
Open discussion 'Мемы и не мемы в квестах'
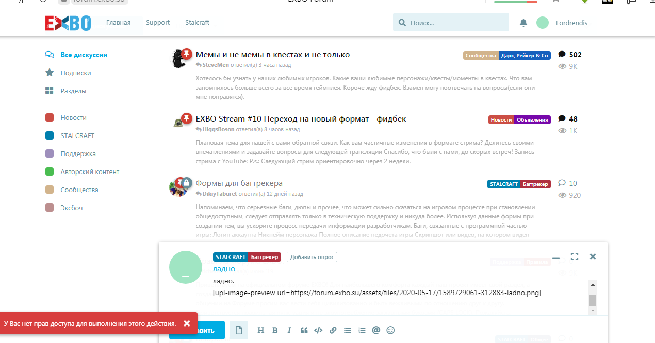[273, 55]
